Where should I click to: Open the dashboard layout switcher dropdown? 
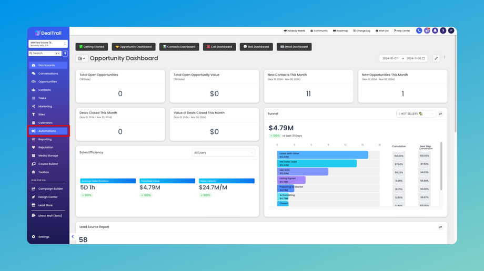coord(82,58)
